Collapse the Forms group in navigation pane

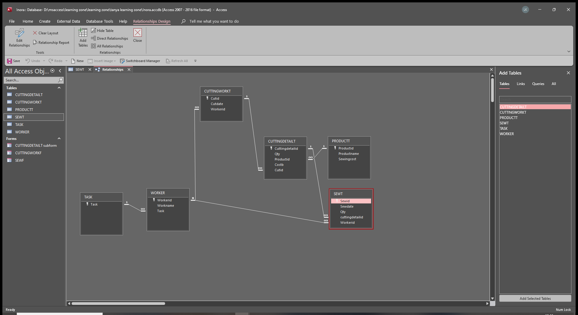point(59,139)
